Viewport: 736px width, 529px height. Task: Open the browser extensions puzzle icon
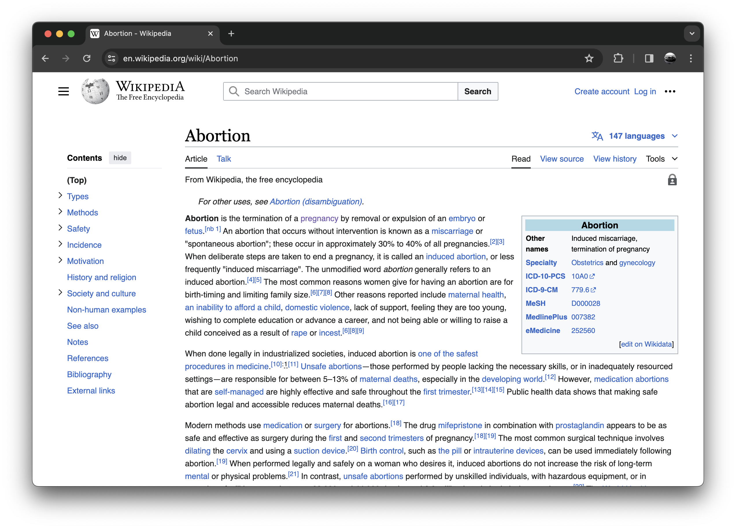coord(618,58)
